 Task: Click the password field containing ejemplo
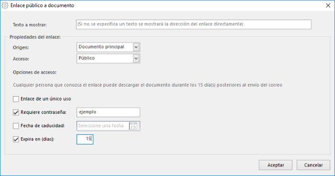tap(108, 112)
